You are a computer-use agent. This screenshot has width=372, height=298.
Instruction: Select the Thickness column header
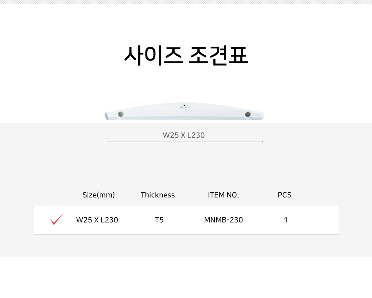[157, 195]
